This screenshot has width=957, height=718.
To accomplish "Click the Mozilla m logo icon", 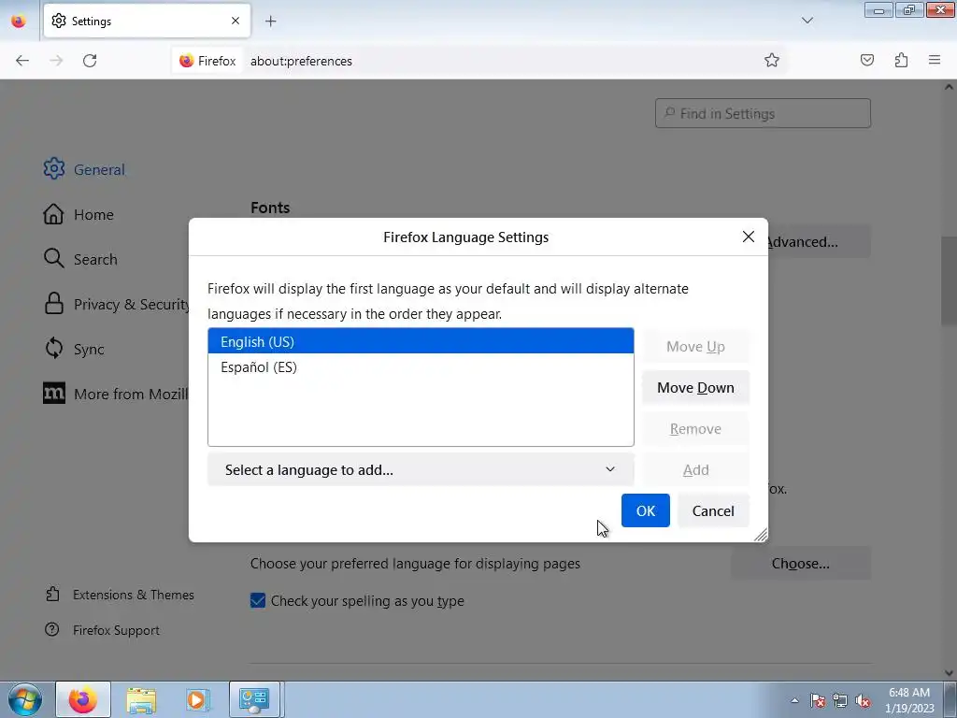I will point(53,394).
